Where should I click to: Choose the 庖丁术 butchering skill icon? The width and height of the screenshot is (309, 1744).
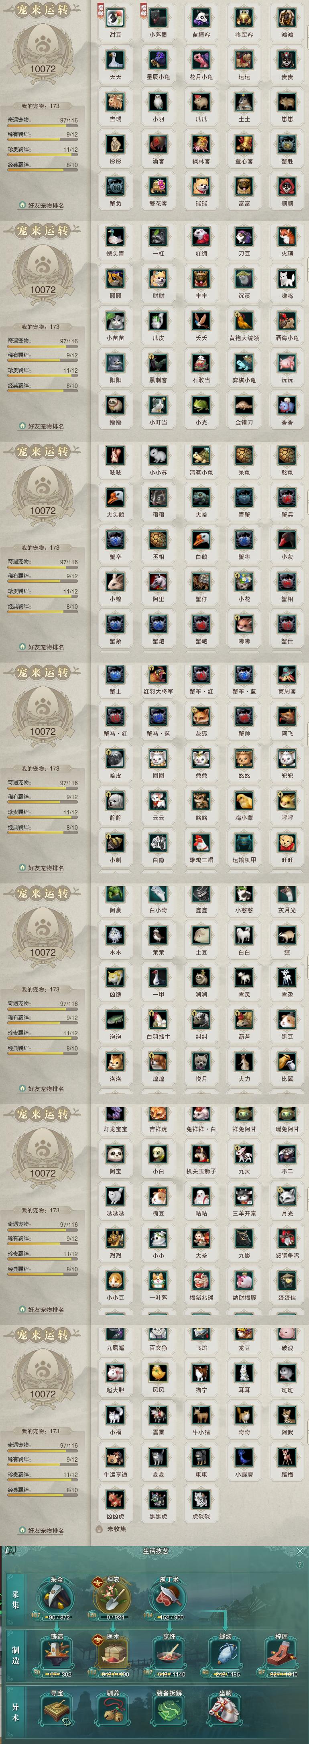pos(169,1596)
